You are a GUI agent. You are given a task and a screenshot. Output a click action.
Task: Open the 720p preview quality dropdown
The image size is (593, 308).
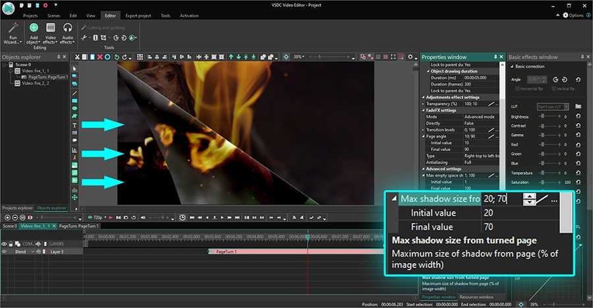click(98, 217)
